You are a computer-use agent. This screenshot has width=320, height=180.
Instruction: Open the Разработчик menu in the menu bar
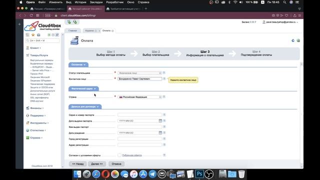click(x=115, y=2)
